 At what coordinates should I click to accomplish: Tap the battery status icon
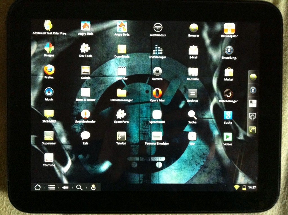(244, 187)
